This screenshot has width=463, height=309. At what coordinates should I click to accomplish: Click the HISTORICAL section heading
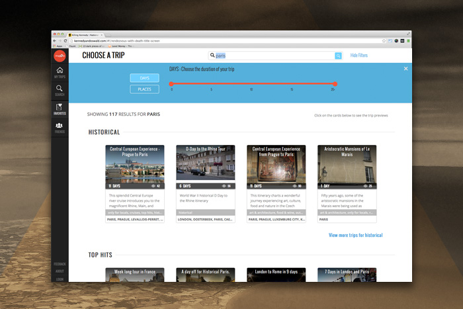tap(105, 132)
